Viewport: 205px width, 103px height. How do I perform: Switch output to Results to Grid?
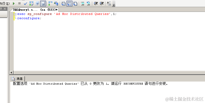pyautogui.click(x=69, y=4)
